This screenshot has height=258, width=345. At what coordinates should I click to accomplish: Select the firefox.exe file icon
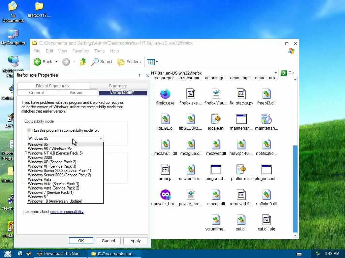click(165, 94)
